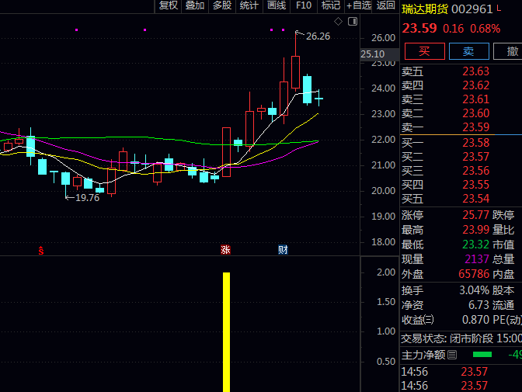This screenshot has width=522, height=392.
Task: Click 外盘 value 65786
Action: tap(474, 274)
